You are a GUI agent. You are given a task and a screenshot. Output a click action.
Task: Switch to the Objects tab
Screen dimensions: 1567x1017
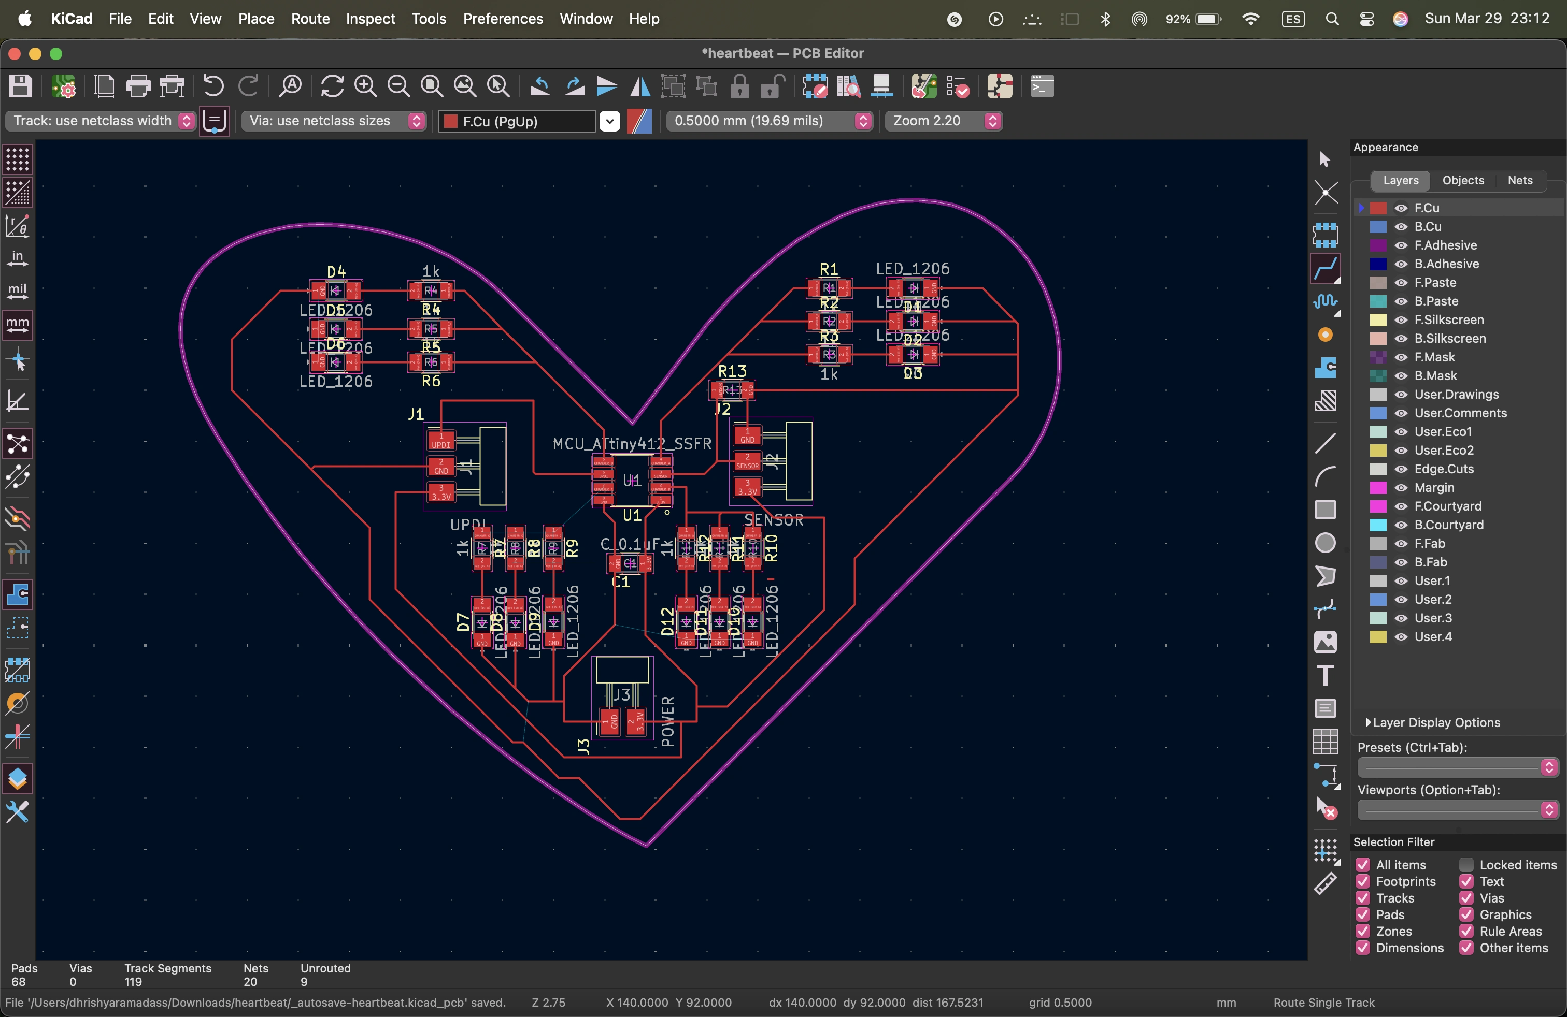click(1463, 180)
